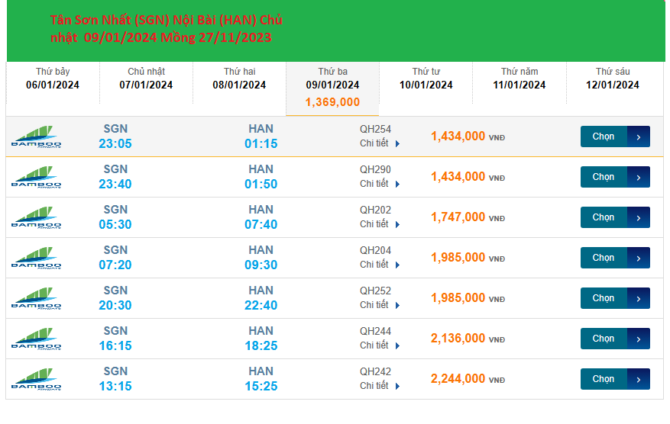Image resolution: width=670 pixels, height=424 pixels.
Task: Expand Chi tiết for flight QH244
Action: tap(380, 345)
